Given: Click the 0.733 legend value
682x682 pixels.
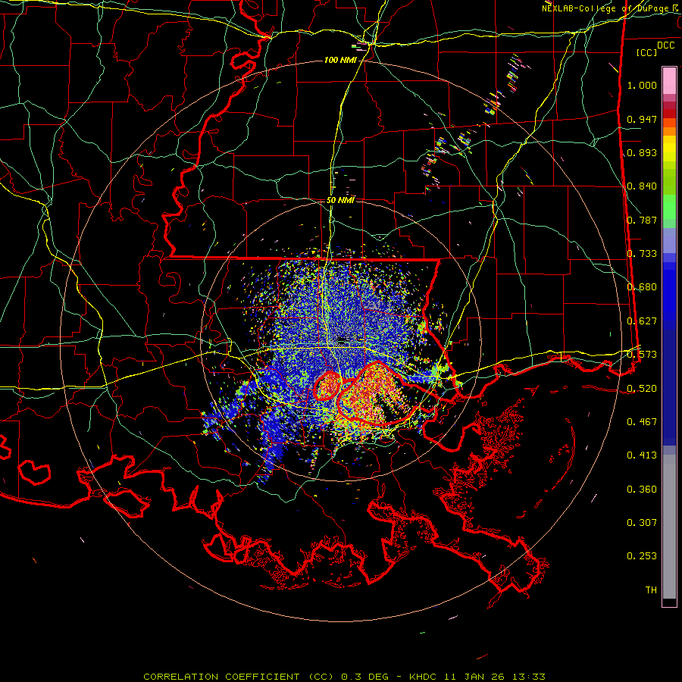Looking at the screenshot, I should (x=642, y=254).
